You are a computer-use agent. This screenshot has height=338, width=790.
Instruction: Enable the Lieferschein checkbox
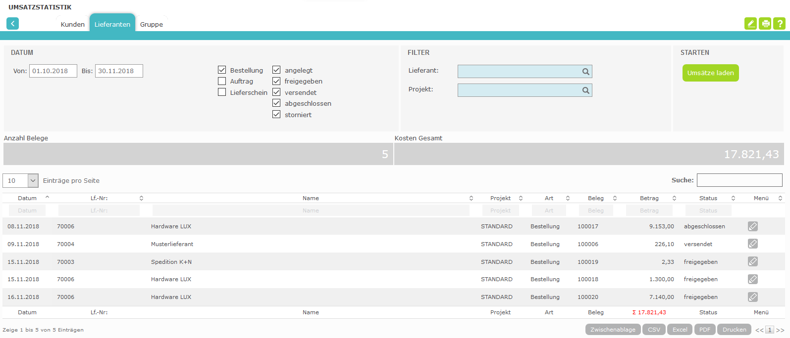click(x=222, y=92)
